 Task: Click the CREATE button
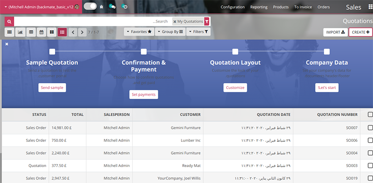pos(361,32)
